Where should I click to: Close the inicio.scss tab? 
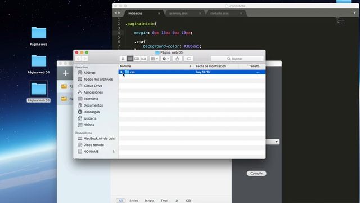point(159,14)
